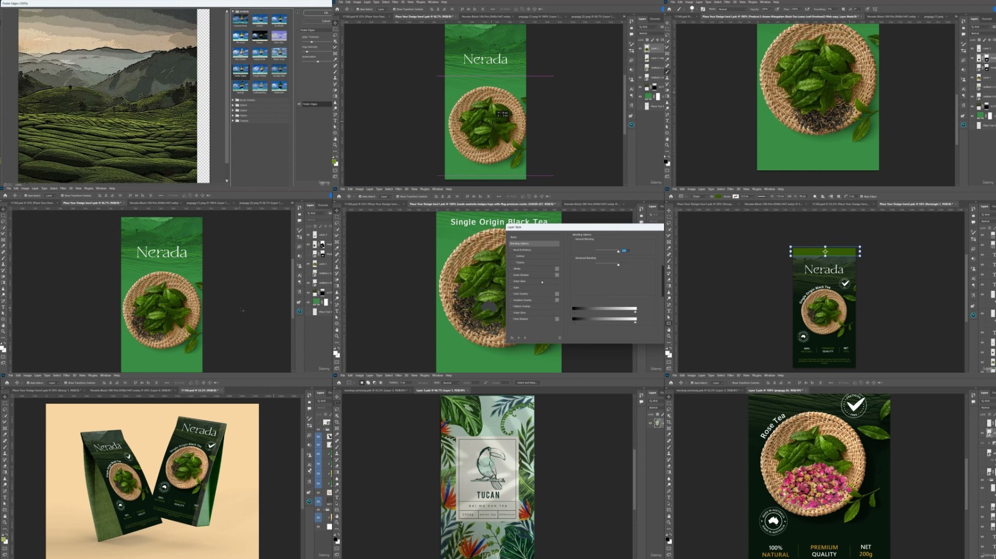
Task: Switch to the 11166.psd @ 33.3% tab
Action: pyautogui.click(x=200, y=390)
